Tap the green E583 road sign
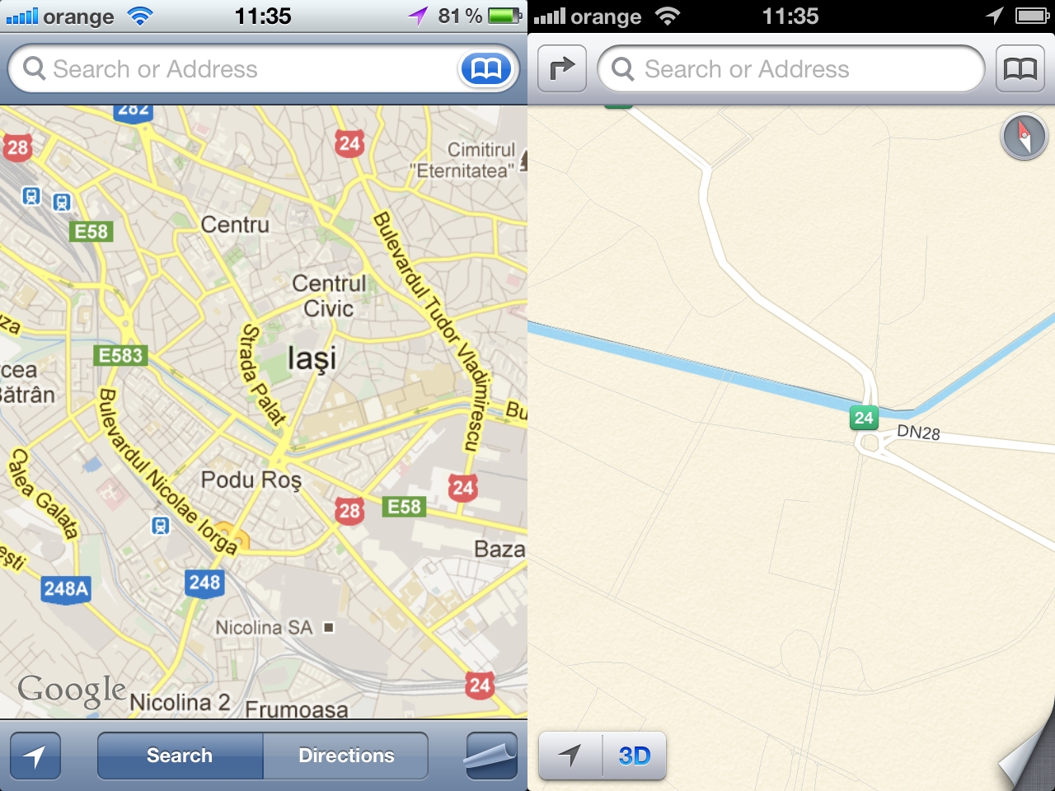1055x791 pixels. [x=121, y=355]
